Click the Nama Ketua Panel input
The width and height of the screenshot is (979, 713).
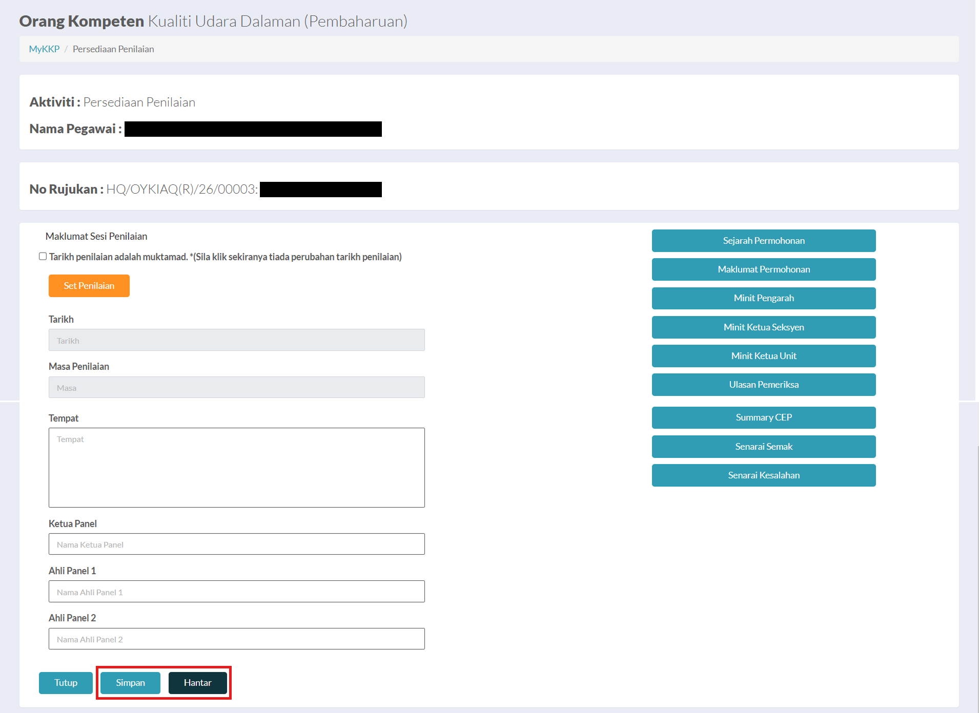coord(237,544)
